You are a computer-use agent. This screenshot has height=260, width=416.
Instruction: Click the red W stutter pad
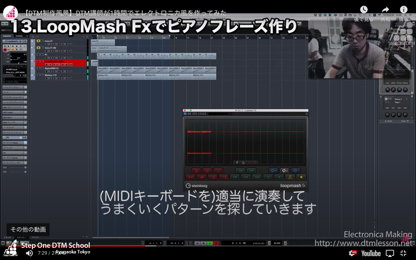pyautogui.click(x=207, y=171)
